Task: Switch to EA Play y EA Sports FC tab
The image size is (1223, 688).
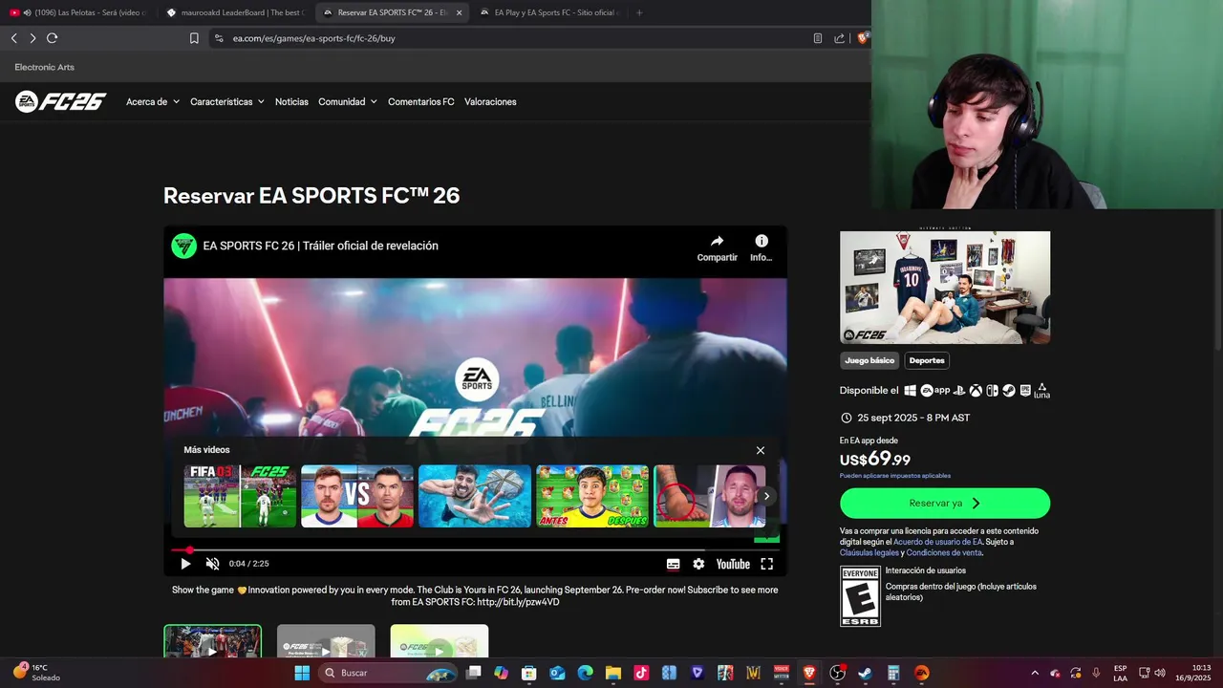Action: [x=550, y=12]
